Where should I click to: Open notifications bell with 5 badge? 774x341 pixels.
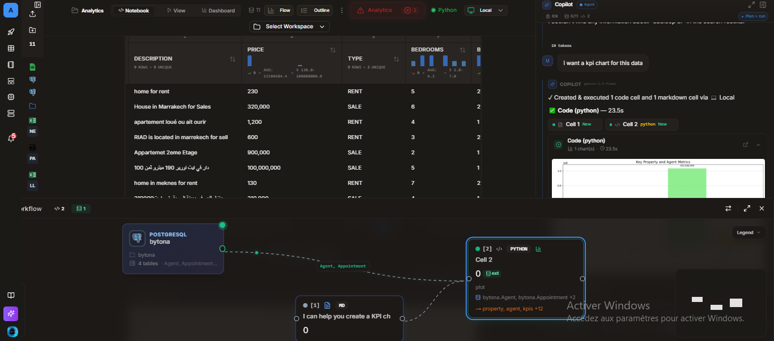[x=11, y=138]
